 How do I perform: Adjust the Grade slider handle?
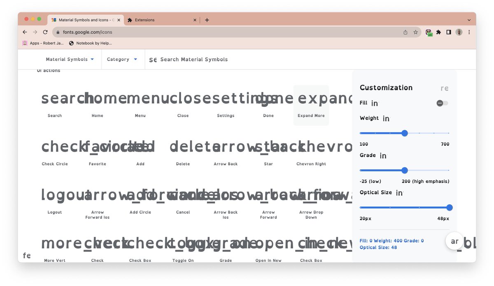[404, 170]
